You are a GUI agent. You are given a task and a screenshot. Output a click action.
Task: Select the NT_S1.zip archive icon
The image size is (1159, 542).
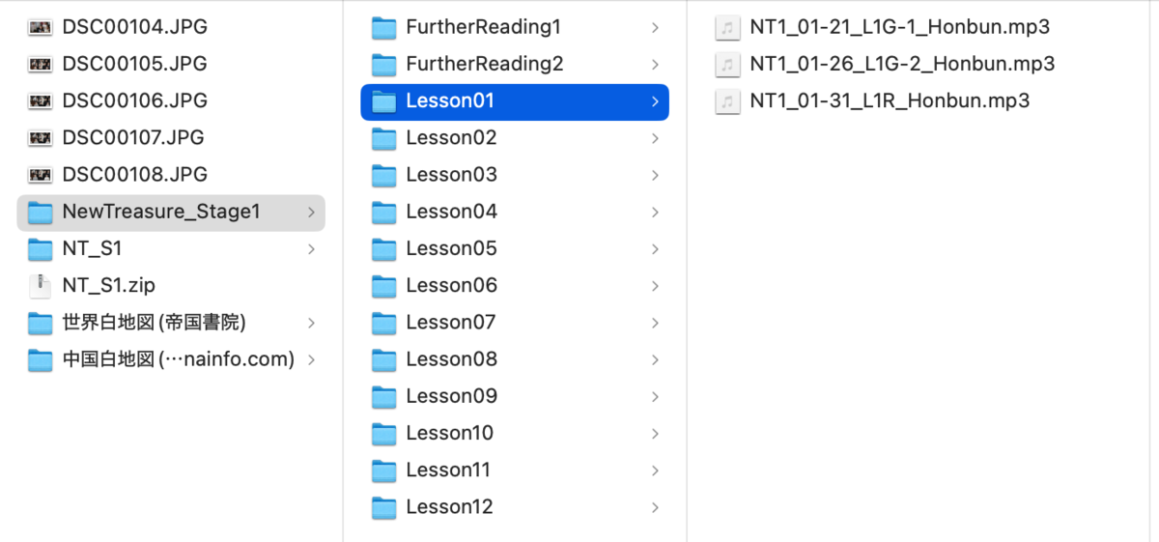pyautogui.click(x=40, y=285)
